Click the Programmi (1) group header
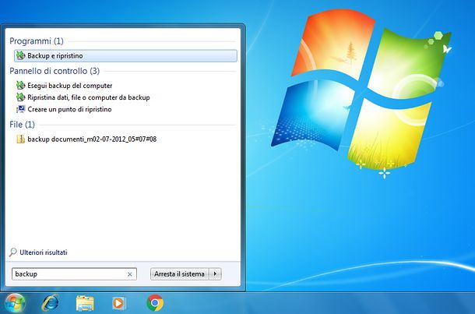 37,41
